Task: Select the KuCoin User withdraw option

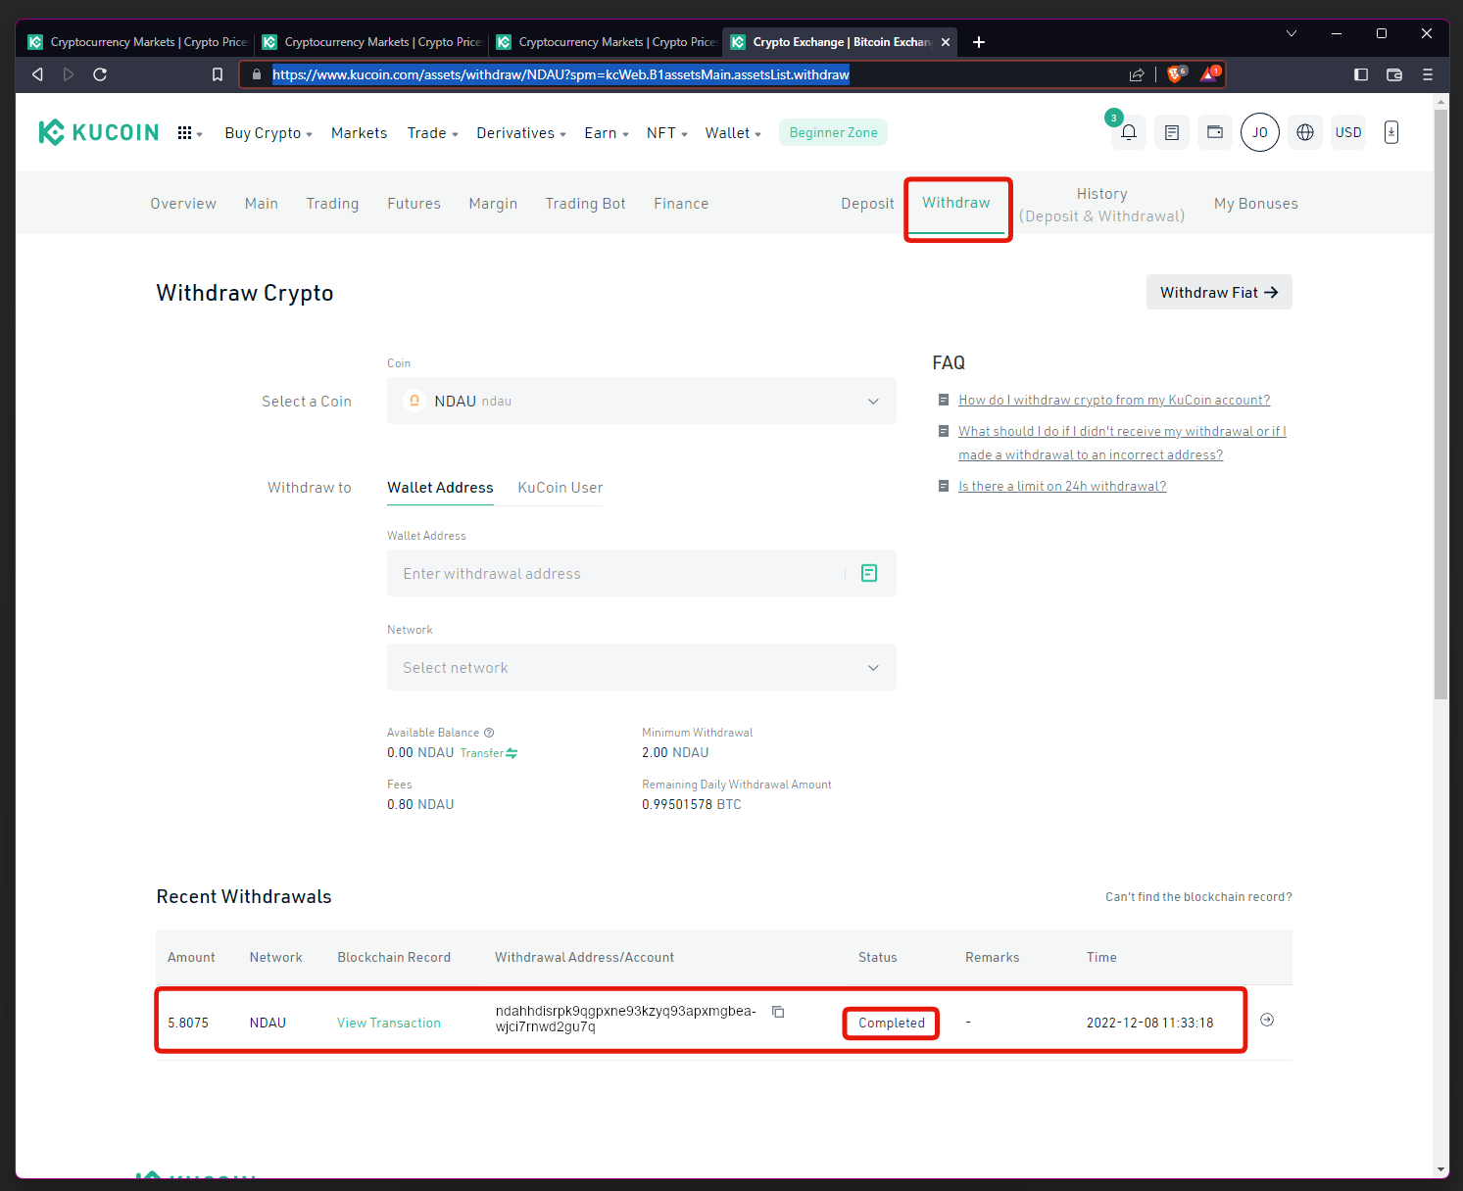Action: coord(561,488)
